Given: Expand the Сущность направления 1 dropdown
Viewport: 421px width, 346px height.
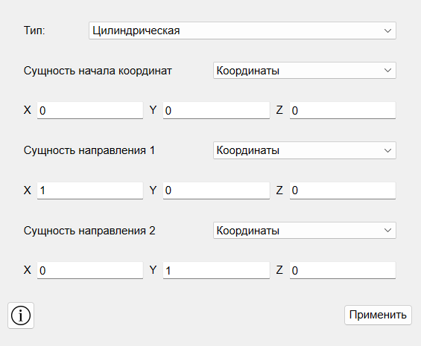Looking at the screenshot, I should point(305,150).
